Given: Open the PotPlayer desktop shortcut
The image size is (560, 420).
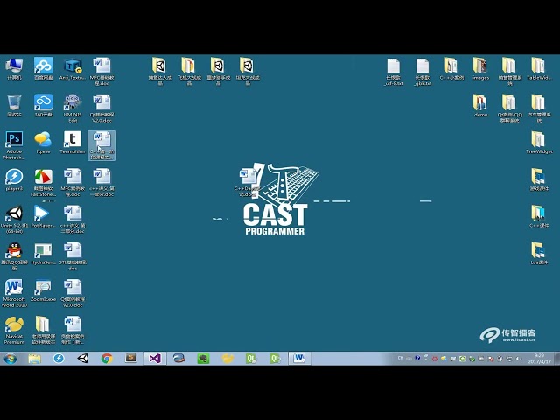Looking at the screenshot, I should [42, 215].
